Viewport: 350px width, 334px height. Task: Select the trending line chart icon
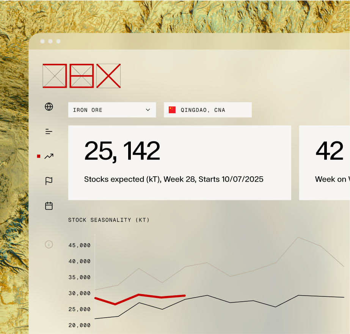pyautogui.click(x=49, y=156)
